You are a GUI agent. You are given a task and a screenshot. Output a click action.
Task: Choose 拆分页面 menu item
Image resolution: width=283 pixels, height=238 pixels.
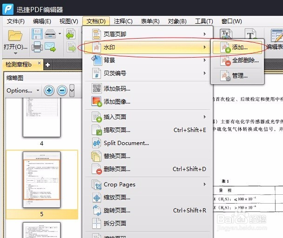coord(147,224)
